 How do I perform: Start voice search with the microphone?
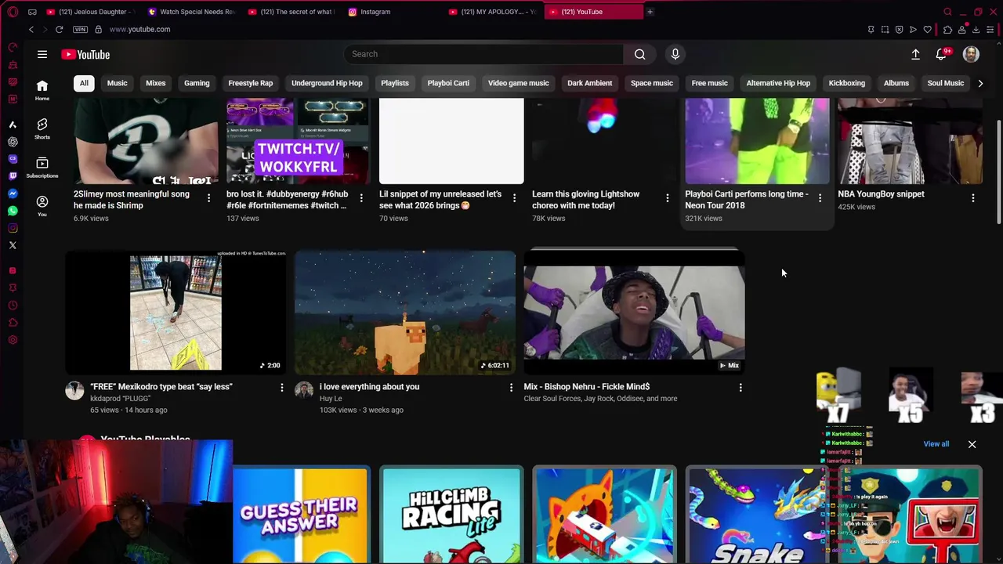point(675,54)
